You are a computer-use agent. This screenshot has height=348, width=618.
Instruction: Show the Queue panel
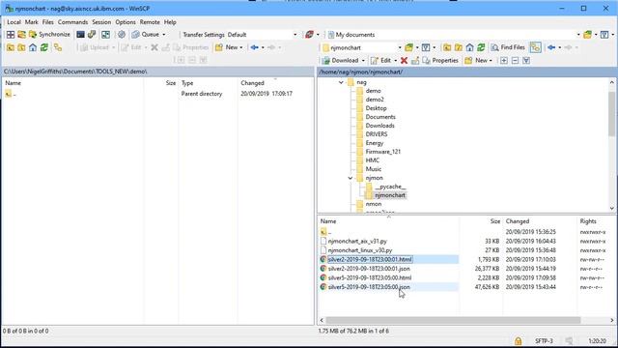146,35
